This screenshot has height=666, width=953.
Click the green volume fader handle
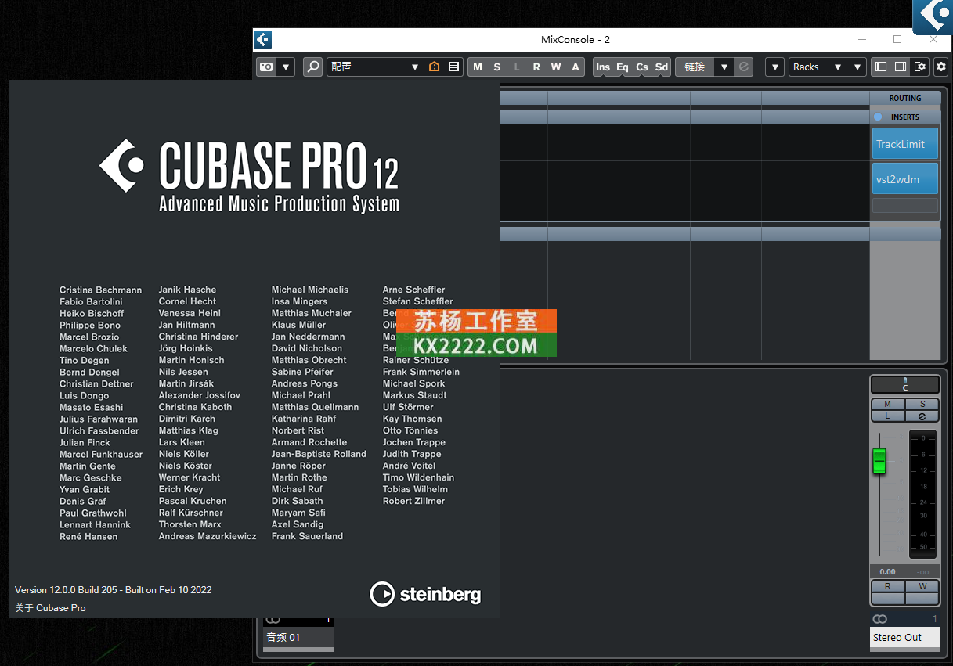[879, 461]
